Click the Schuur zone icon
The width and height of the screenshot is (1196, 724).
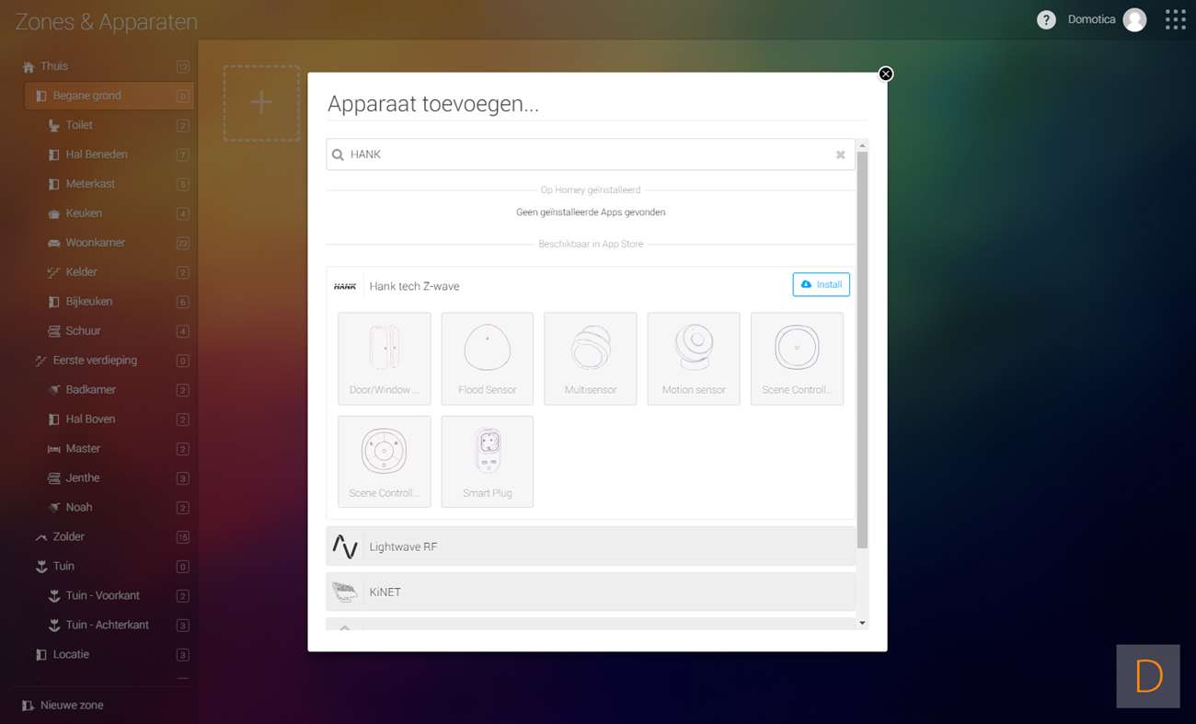tap(54, 331)
